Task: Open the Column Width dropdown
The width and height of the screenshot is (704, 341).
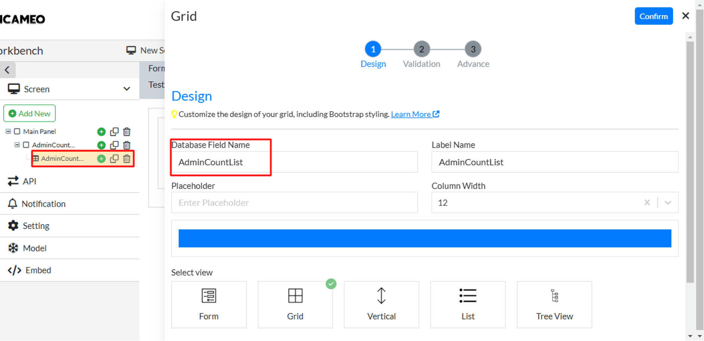Action: [667, 202]
